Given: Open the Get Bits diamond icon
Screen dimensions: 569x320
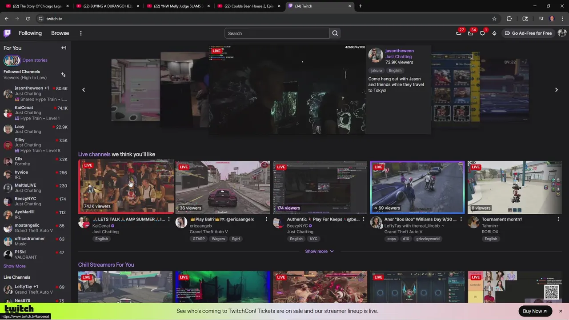Looking at the screenshot, I should [494, 33].
